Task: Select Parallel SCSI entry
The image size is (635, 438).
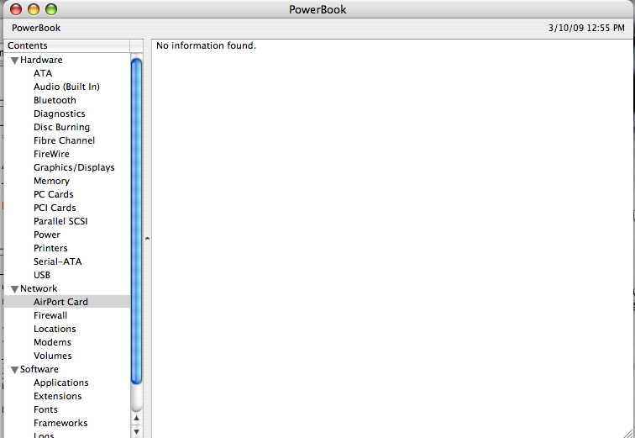Action: 60,221
